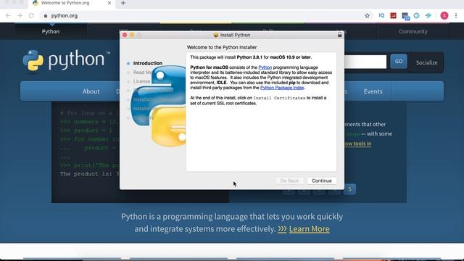Click the yellow minimize button of installer
This screenshot has width=464, height=261.
(x=132, y=35)
